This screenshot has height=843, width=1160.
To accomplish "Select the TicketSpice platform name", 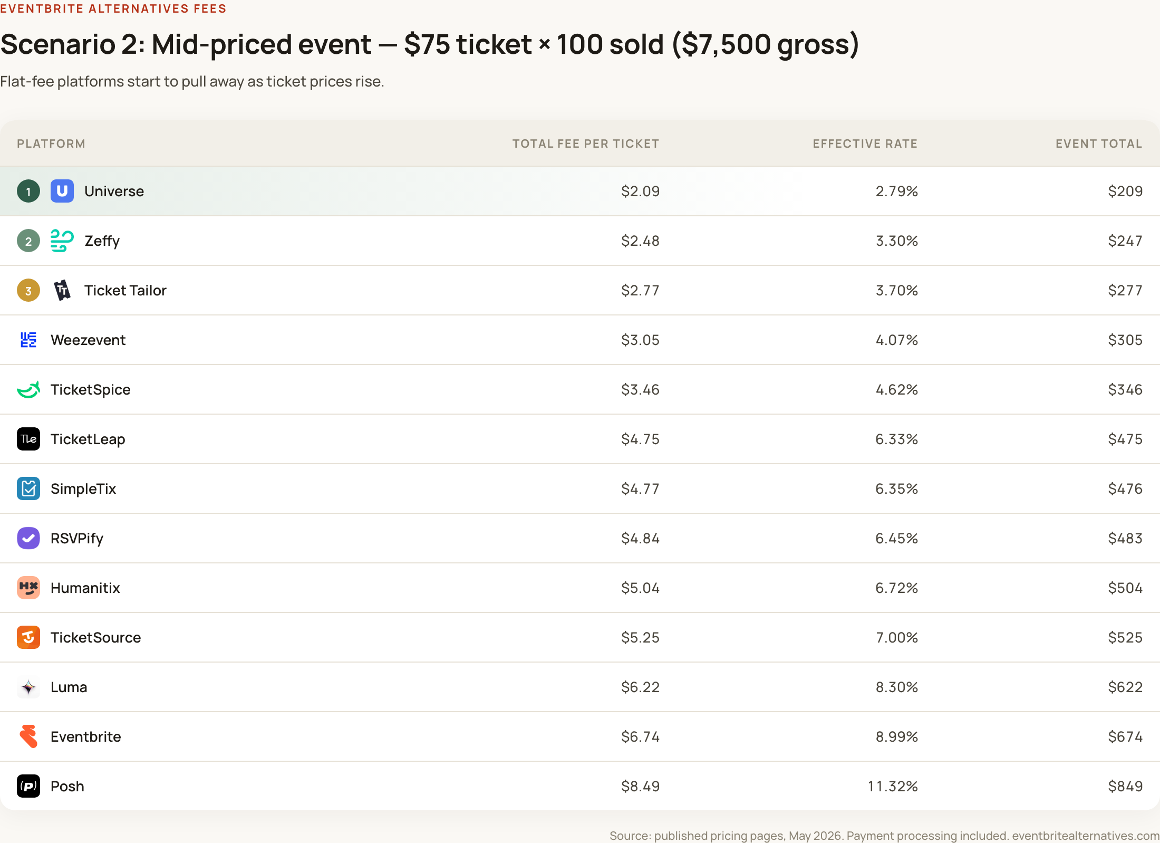I will [x=91, y=390].
